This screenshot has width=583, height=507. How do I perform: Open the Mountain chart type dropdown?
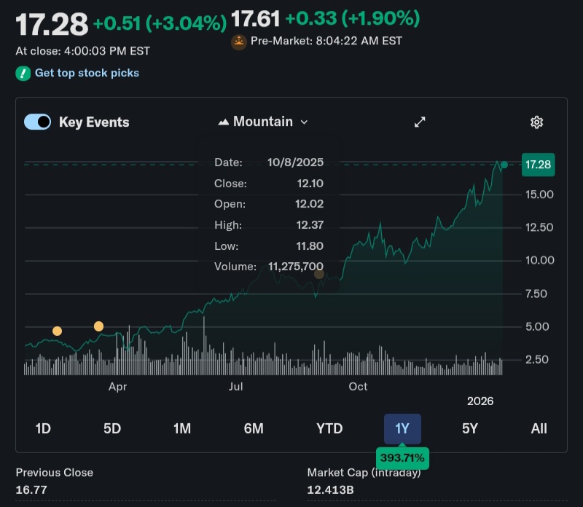tap(263, 122)
